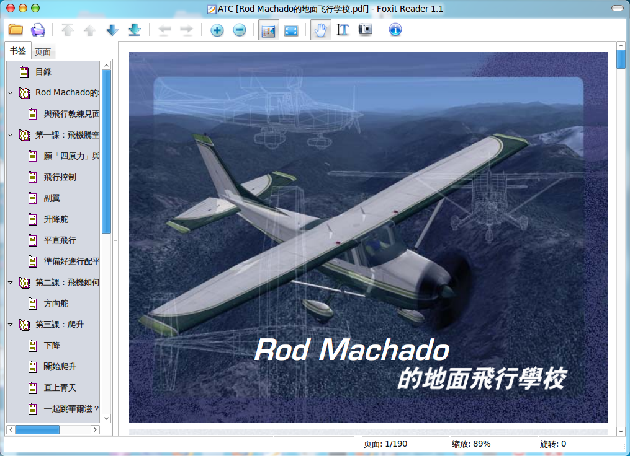Open the 與飛行教練見面 bookmark
Screen dimensions: 630x456
click(x=71, y=114)
